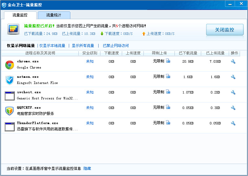Click the upload limit lock for svchost.exe

coord(168,92)
